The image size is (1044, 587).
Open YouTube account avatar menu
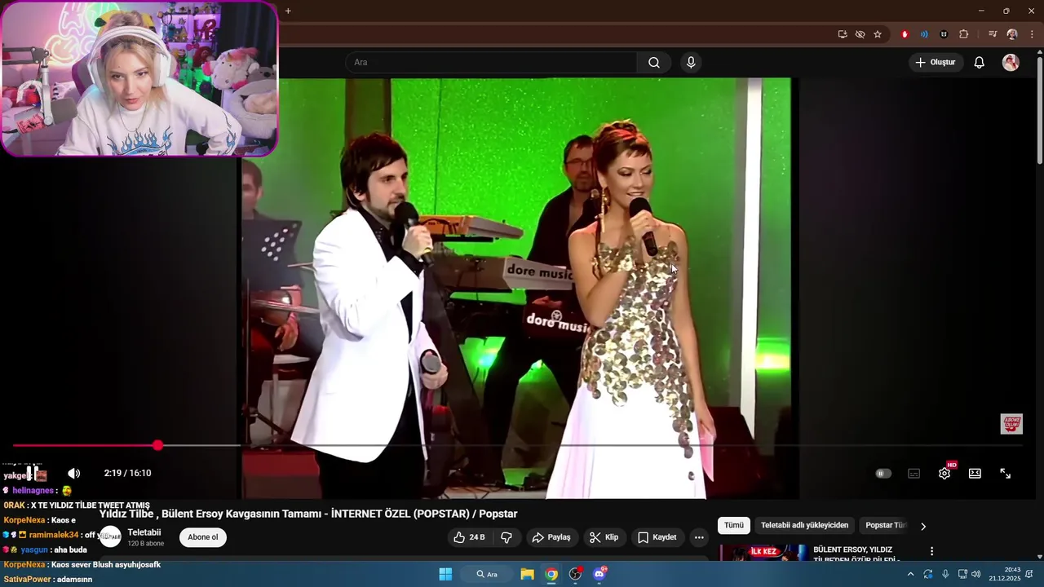coord(1011,63)
